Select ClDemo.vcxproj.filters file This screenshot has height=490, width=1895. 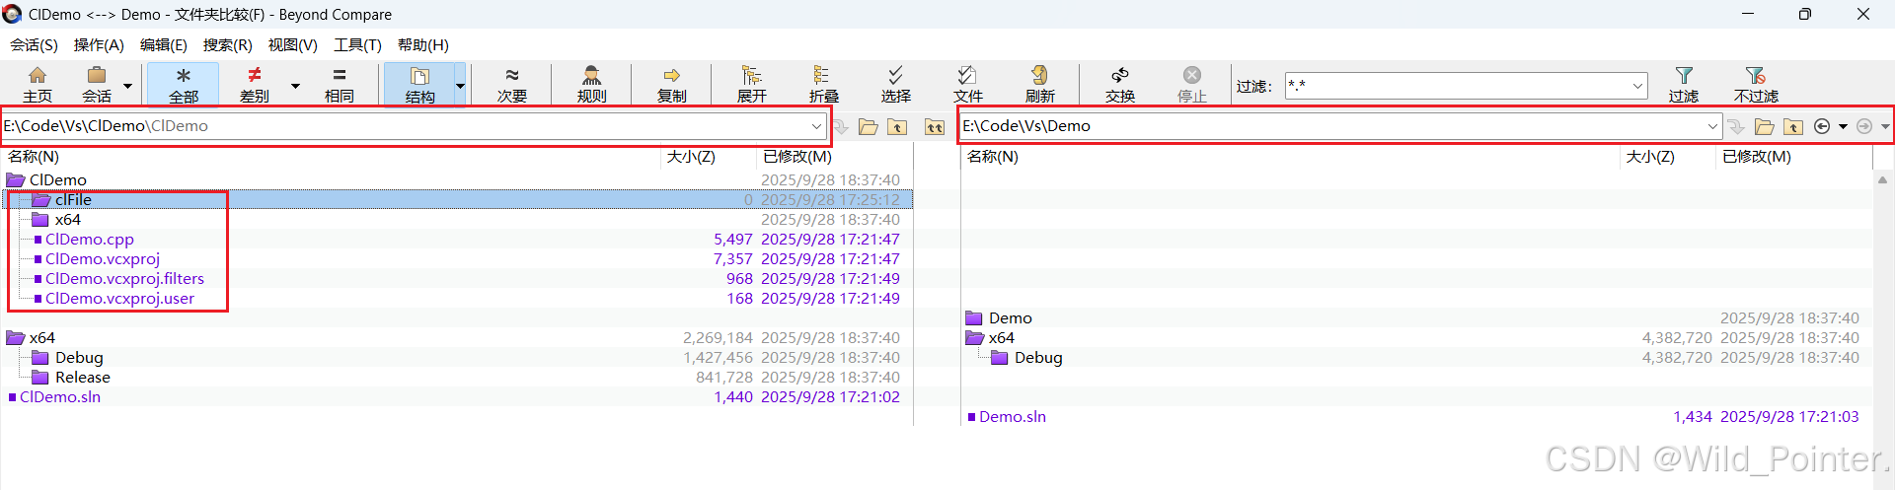coord(124,278)
